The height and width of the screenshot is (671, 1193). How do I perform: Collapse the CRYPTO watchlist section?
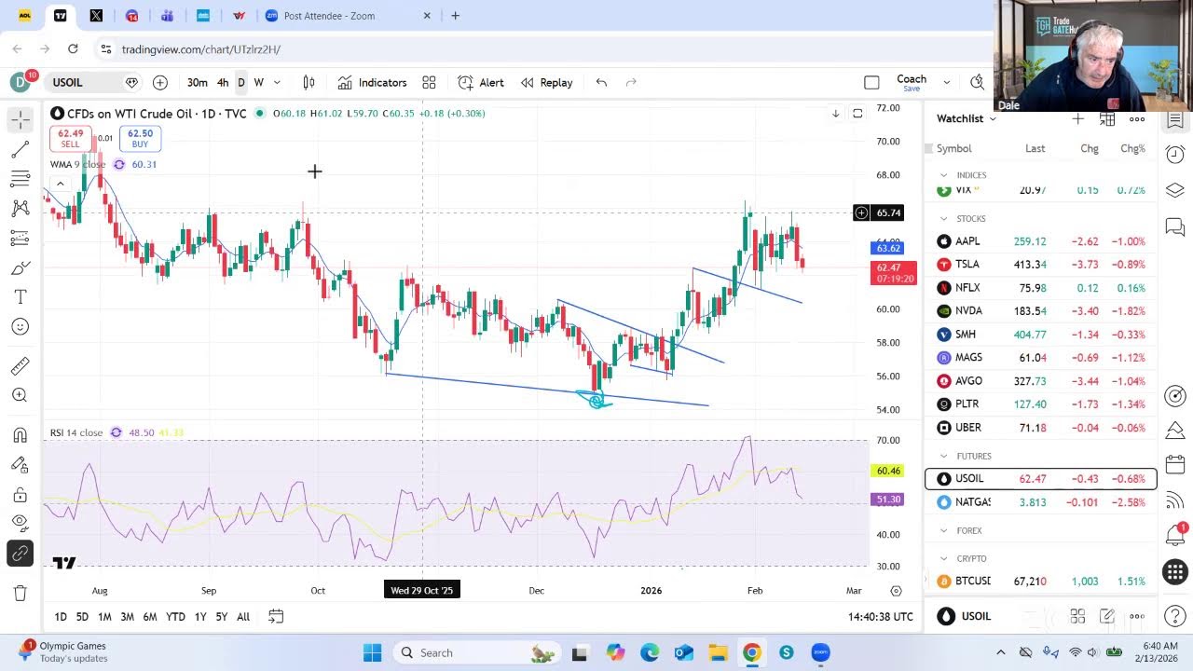click(944, 559)
